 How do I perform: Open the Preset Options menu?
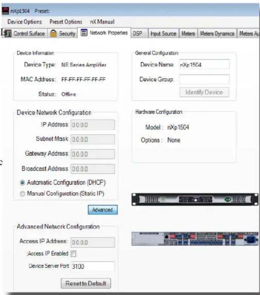coord(66,22)
